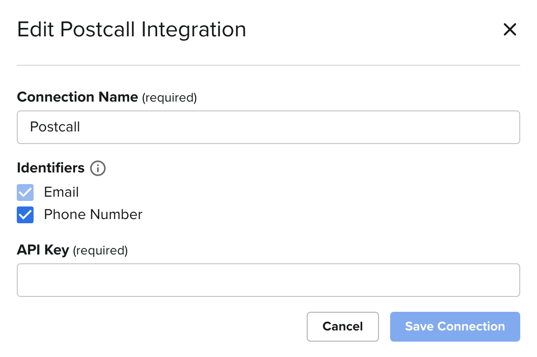Image resolution: width=537 pixels, height=357 pixels.
Task: Click the info icon beside Identifiers
Action: tap(98, 168)
